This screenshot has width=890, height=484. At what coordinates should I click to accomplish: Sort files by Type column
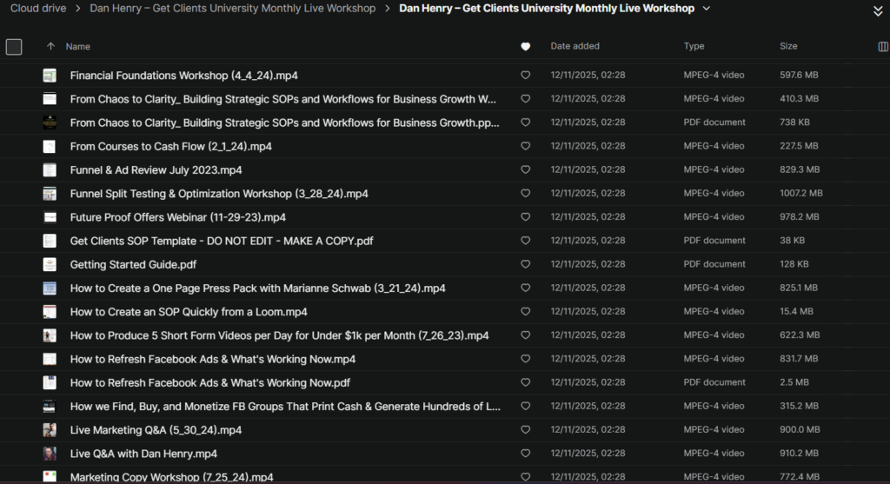694,46
